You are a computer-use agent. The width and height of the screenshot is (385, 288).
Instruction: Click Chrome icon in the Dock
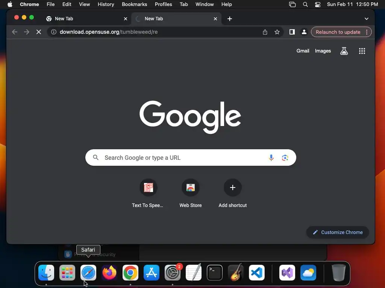pyautogui.click(x=130, y=273)
